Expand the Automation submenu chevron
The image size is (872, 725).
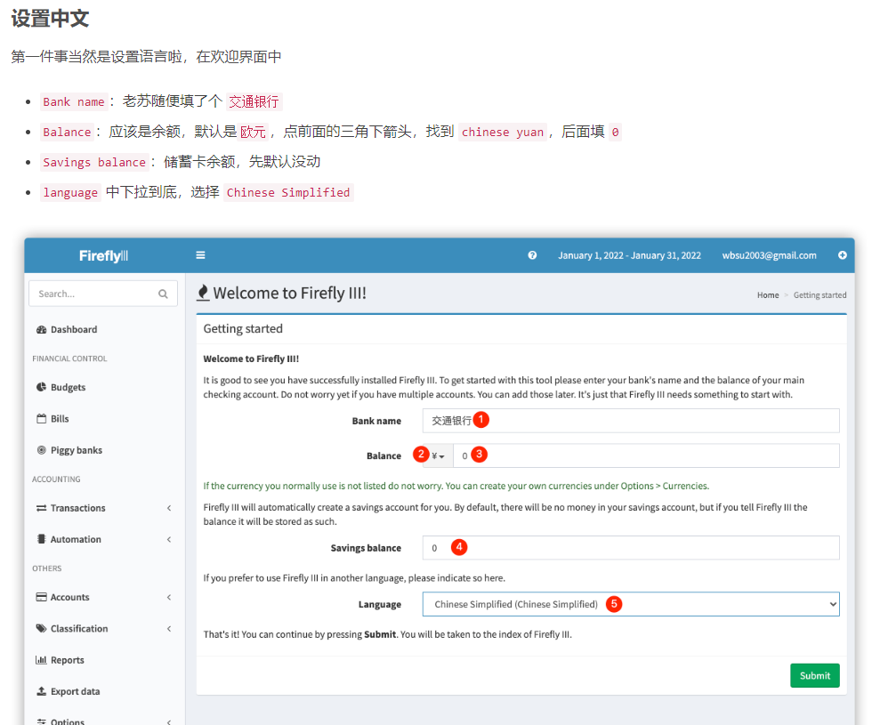[x=169, y=539]
